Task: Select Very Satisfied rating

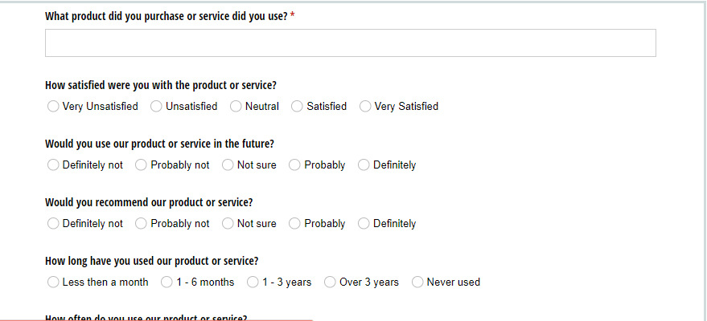Action: pos(365,107)
